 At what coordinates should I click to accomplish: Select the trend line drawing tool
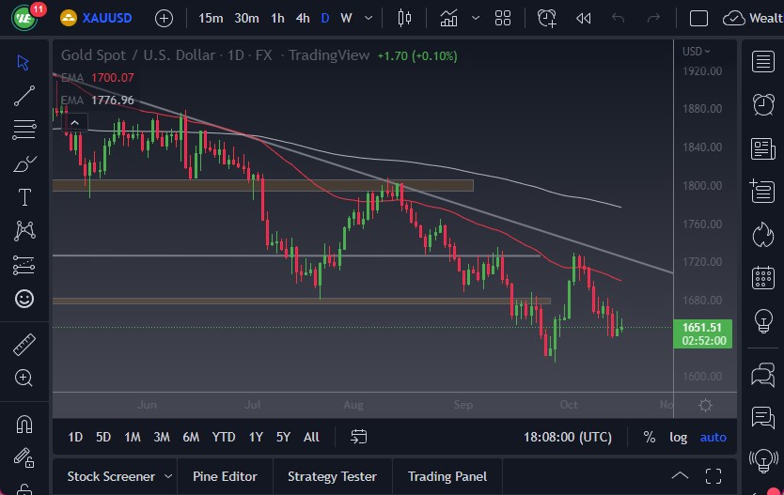(x=24, y=95)
